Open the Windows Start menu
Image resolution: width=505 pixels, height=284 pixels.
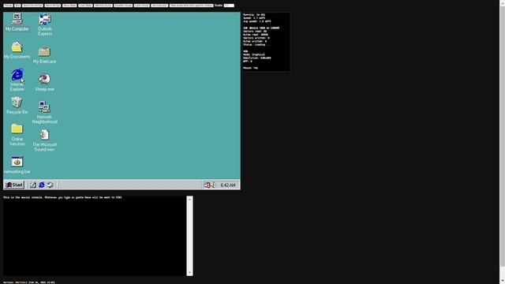click(14, 185)
